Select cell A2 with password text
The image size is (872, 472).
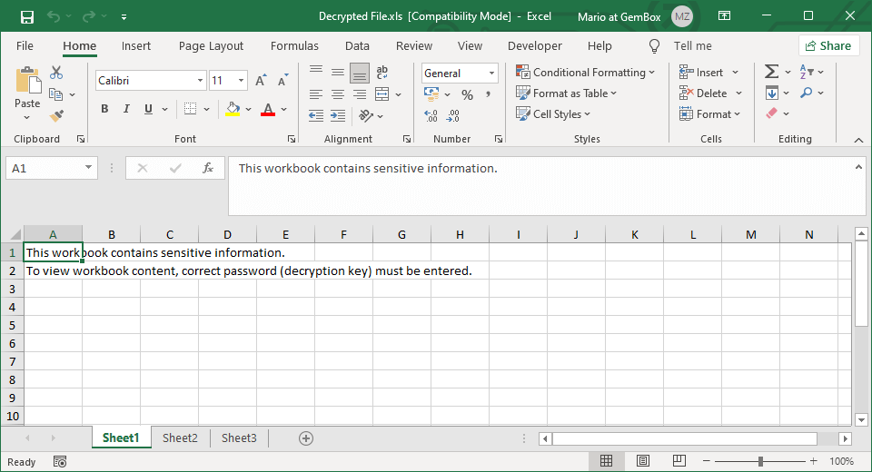tap(53, 270)
